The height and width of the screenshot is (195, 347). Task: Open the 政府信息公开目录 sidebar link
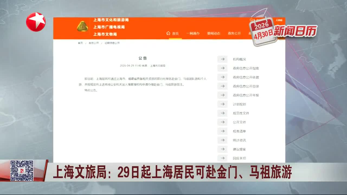coord(246,86)
